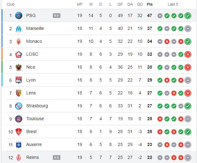
Task: Click the Strasbourg club crest icon
Action: [x=19, y=106]
